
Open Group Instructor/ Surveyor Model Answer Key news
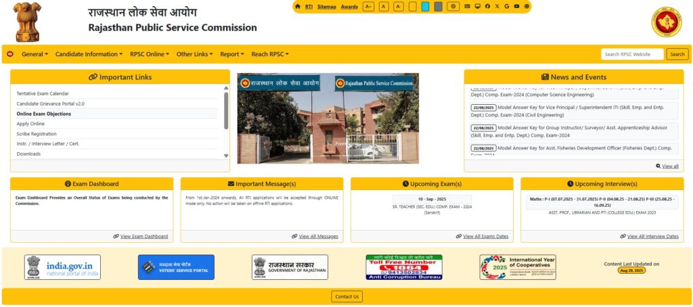[574, 132]
